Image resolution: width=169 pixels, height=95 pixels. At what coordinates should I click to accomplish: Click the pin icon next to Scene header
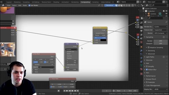pos(166,22)
